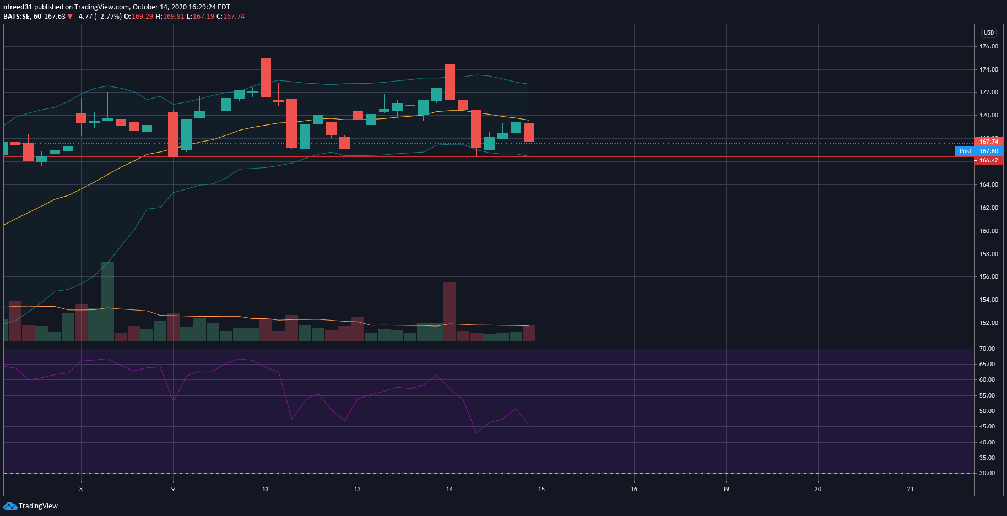This screenshot has width=1007, height=516.
Task: Click the red down-arrow change indicator in header
Action: point(70,17)
